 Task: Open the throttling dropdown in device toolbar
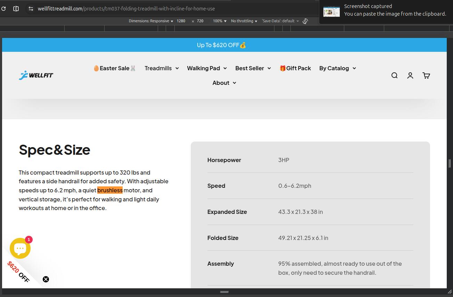tap(244, 21)
